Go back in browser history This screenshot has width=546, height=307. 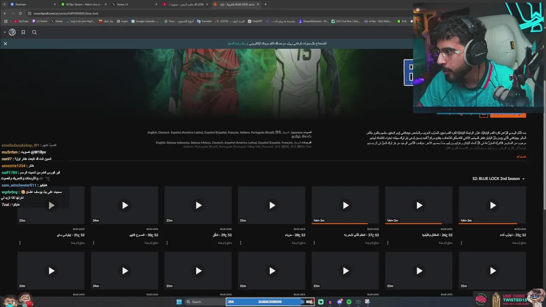(x=5, y=13)
